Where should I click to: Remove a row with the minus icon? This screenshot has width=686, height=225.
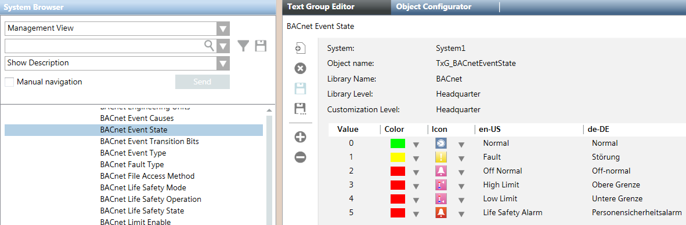[x=300, y=157]
